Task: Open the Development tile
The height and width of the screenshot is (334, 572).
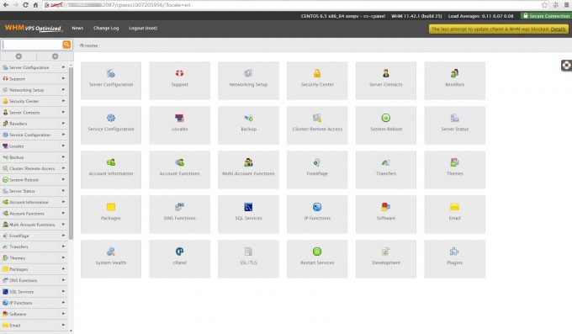Action: click(x=386, y=259)
